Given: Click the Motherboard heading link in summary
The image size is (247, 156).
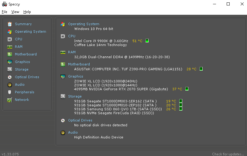Looking at the screenshot, I should [79, 64].
